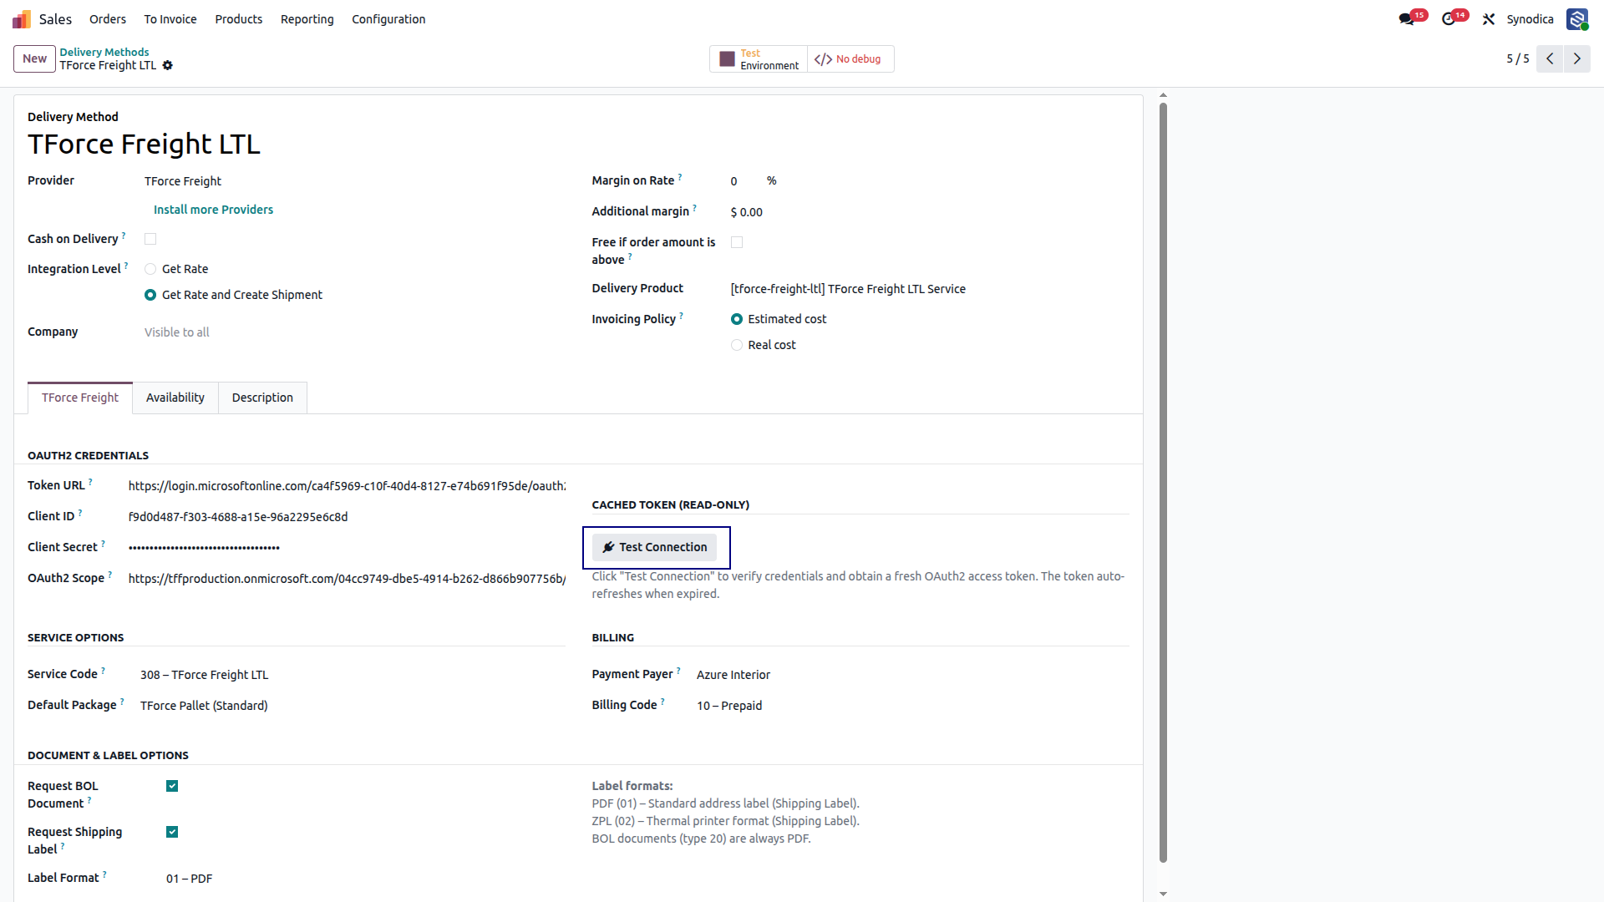Go back via Delivery Methods breadcrumb
1604x902 pixels.
pos(104,52)
